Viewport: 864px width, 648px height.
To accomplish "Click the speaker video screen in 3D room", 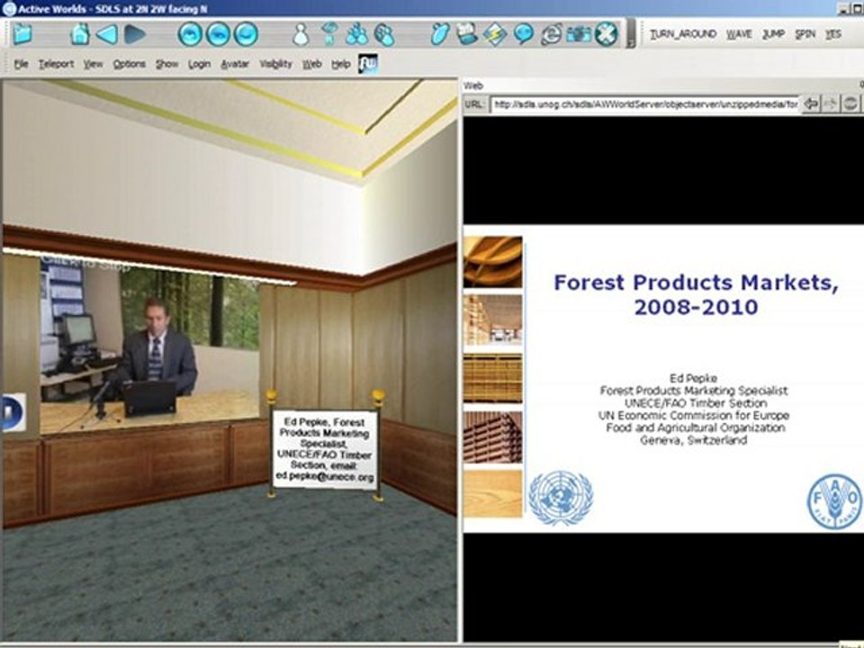I will coord(149,347).
